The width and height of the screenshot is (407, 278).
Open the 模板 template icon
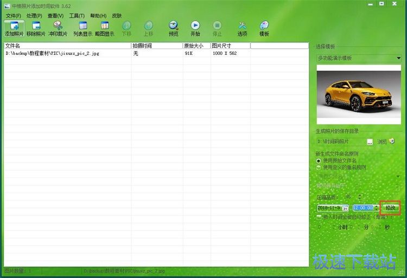pos(264,28)
